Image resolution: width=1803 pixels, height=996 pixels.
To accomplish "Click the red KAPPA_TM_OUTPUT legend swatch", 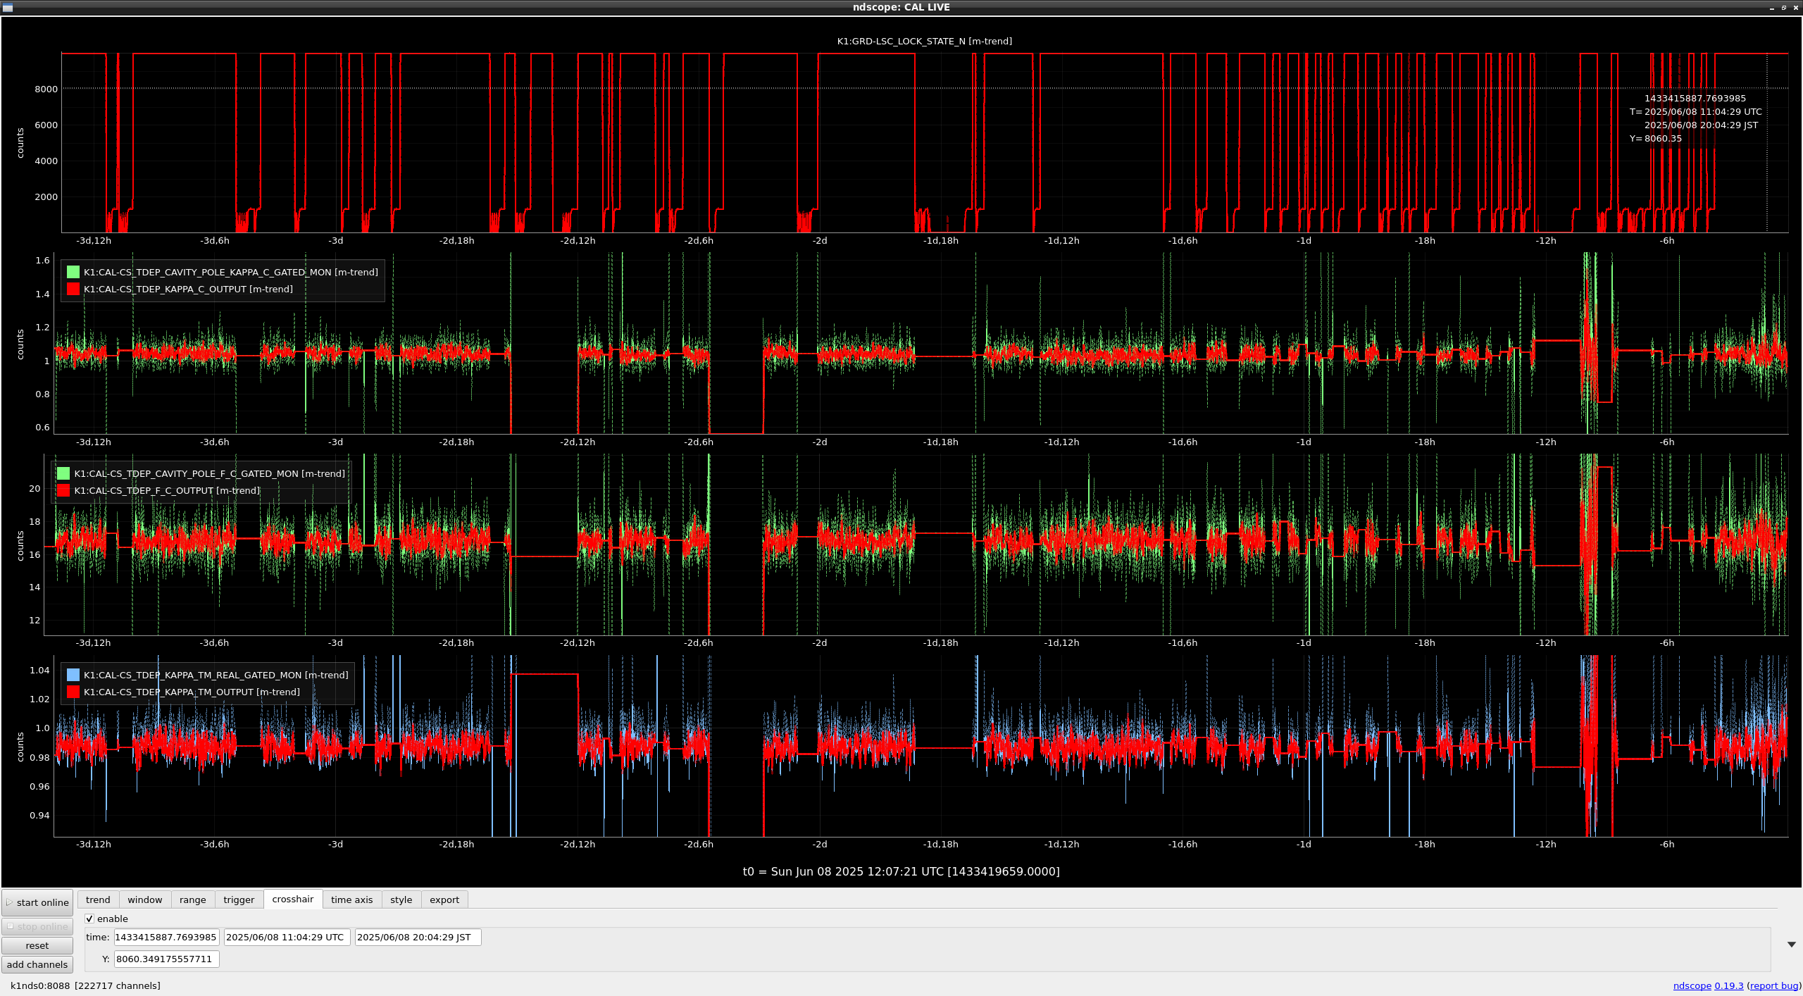I will 73,692.
